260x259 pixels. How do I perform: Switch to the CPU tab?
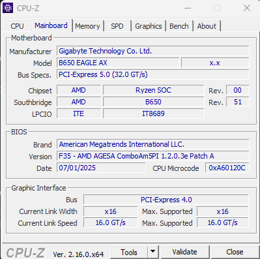[17, 26]
